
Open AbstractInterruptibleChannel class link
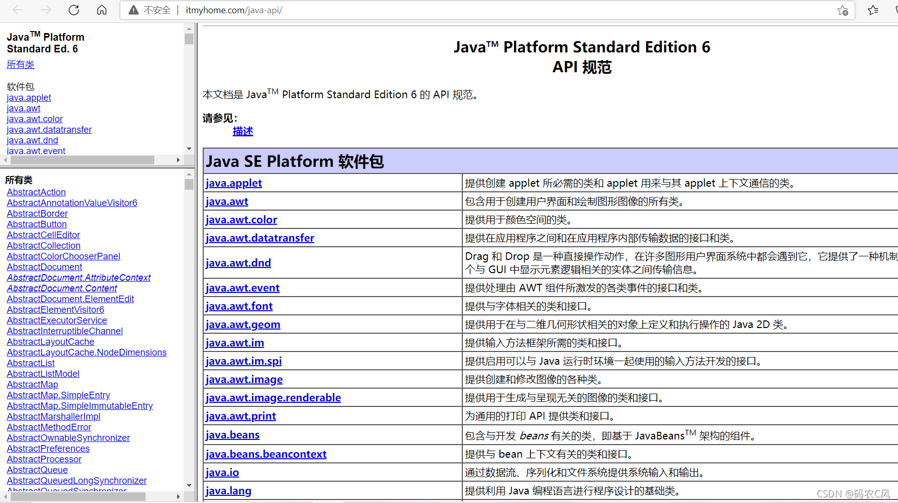tap(65, 331)
